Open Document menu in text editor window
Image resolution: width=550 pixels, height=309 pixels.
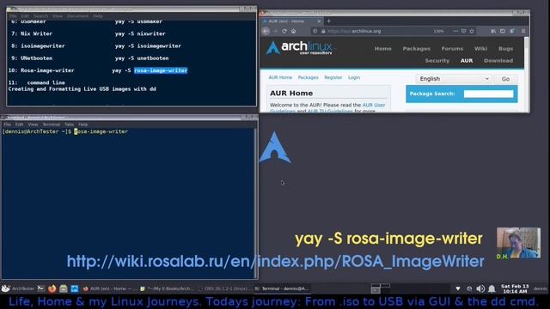coord(77,15)
